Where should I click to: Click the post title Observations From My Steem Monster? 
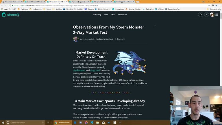pyautogui.click(x=109, y=30)
